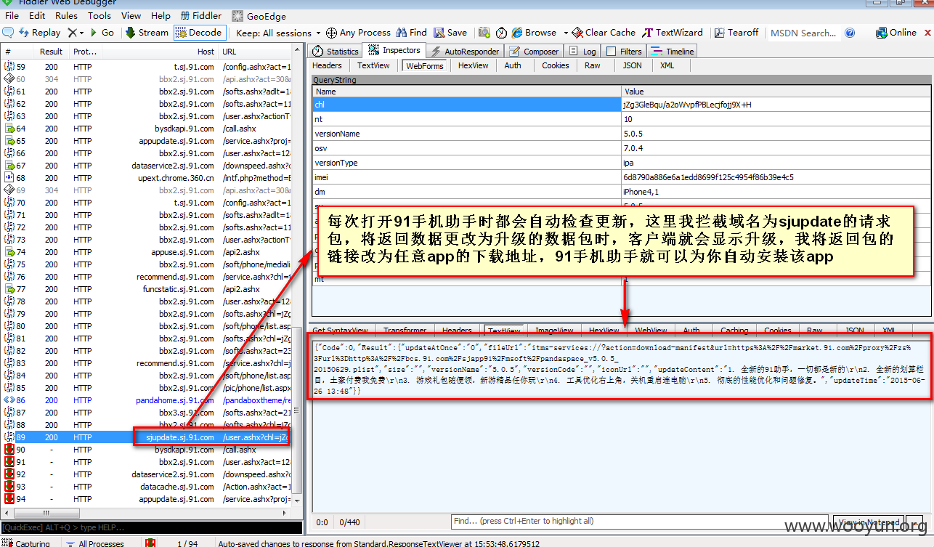
Task: Toggle Stream mode in toolbar
Action: pos(147,33)
